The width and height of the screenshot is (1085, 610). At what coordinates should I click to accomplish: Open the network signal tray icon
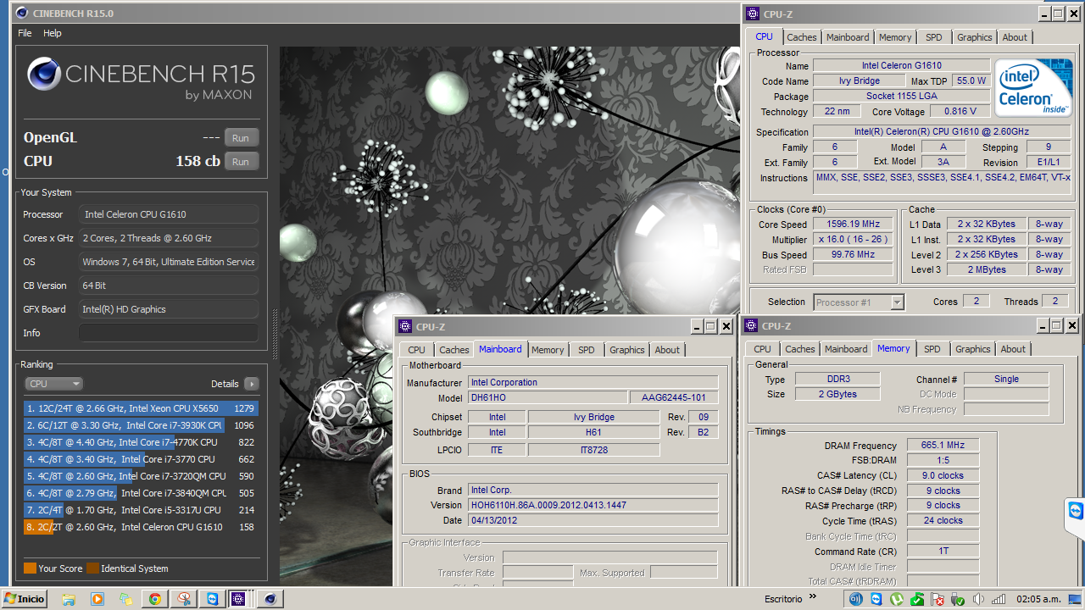(999, 599)
